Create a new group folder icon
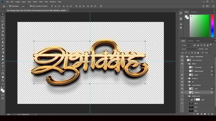Image resolution: width=216 pixels, height=121 pixels. [x=205, y=114]
